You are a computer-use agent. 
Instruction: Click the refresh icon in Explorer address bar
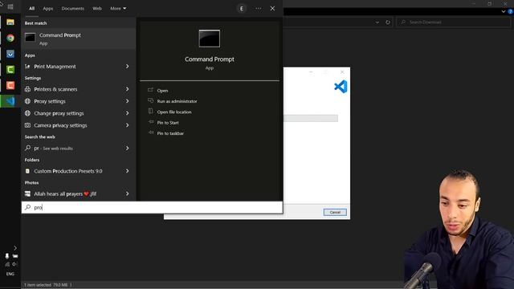tap(388, 22)
